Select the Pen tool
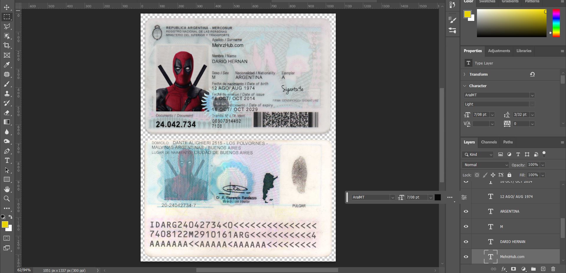Viewport: 566px width, 273px height. [x=7, y=151]
